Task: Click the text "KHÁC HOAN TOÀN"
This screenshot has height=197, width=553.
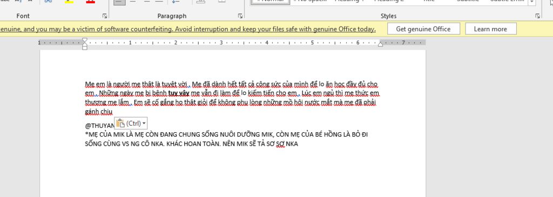Action: coord(194,144)
